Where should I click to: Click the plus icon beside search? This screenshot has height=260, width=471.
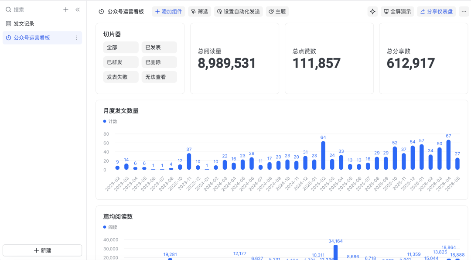(66, 10)
